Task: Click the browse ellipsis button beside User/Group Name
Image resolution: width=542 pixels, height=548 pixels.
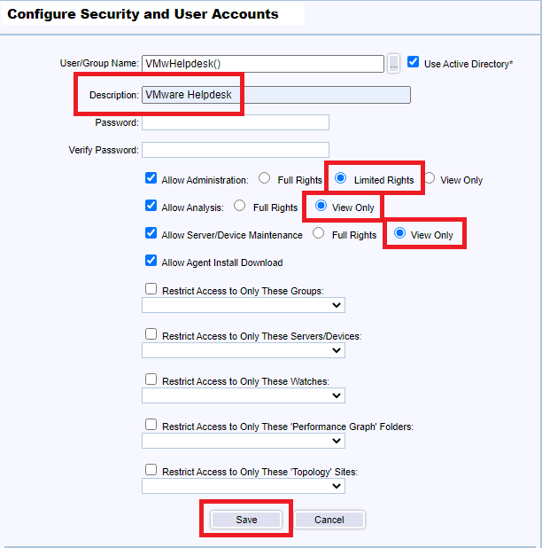Action: [x=394, y=63]
